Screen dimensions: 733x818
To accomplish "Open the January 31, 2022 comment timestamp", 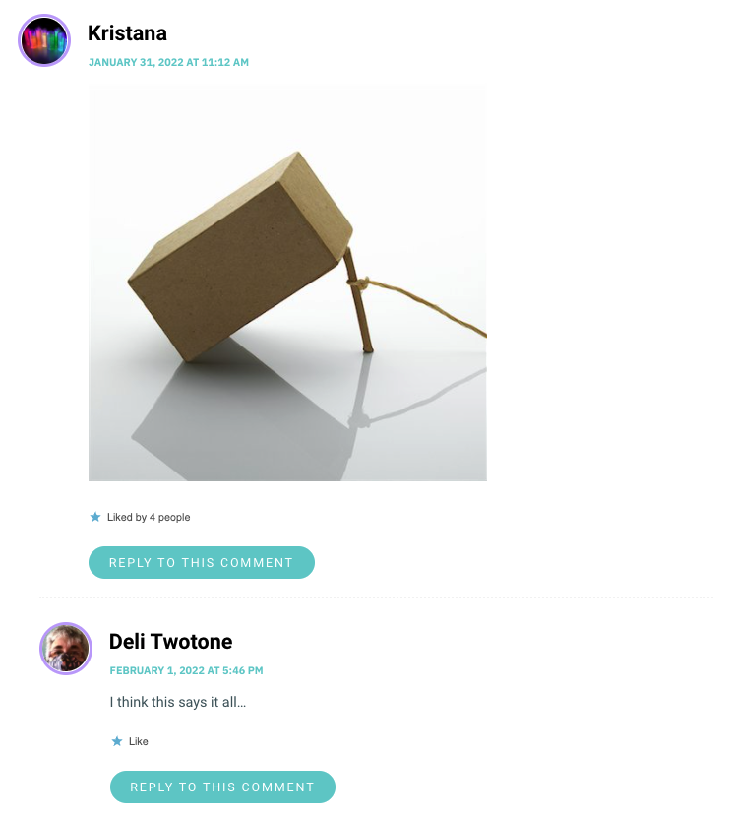I will (168, 63).
